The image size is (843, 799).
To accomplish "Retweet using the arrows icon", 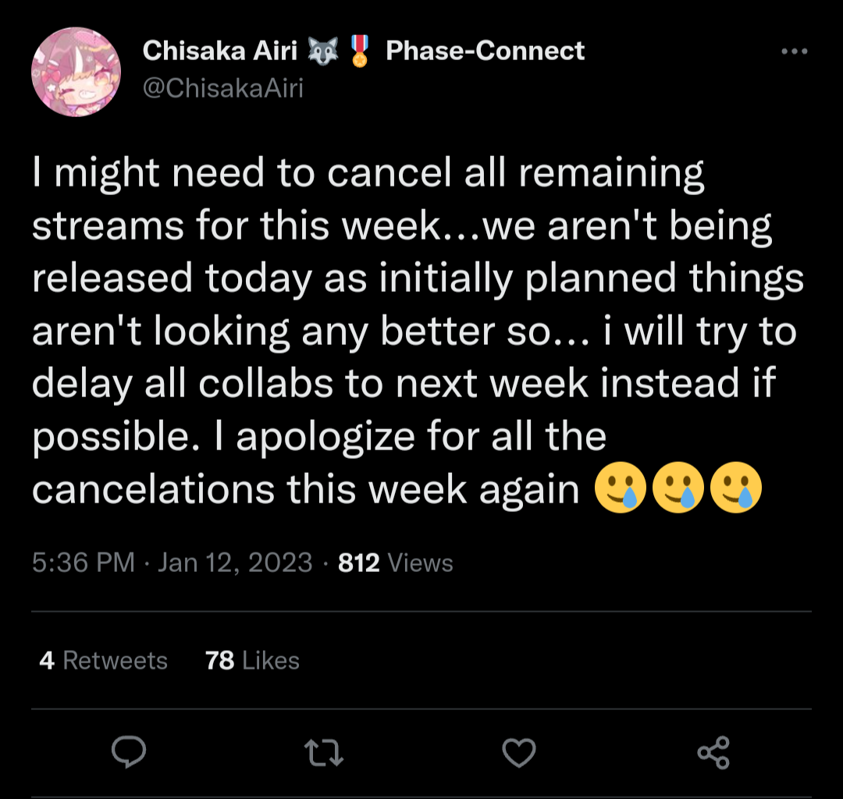I will point(324,752).
